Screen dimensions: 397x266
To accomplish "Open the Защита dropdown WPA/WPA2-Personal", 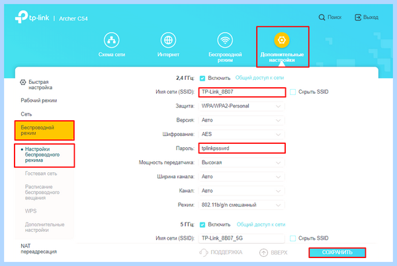I will tap(242, 106).
